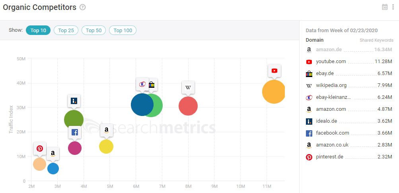
Task: Click the YouTube logo in domain list
Action: point(309,62)
